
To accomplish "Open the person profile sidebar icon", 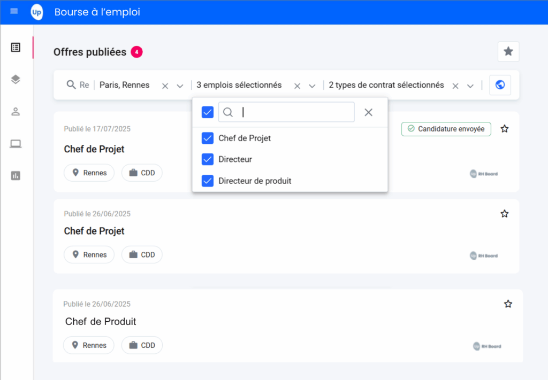I will click(16, 112).
